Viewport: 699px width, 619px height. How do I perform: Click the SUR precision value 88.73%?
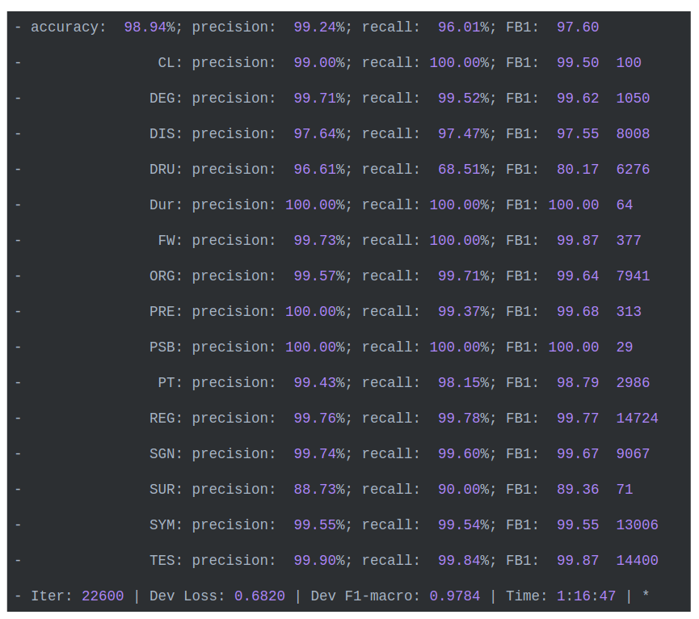319,490
